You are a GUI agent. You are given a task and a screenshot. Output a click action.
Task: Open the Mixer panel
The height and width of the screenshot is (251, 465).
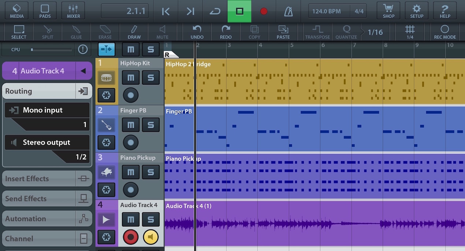click(x=73, y=11)
